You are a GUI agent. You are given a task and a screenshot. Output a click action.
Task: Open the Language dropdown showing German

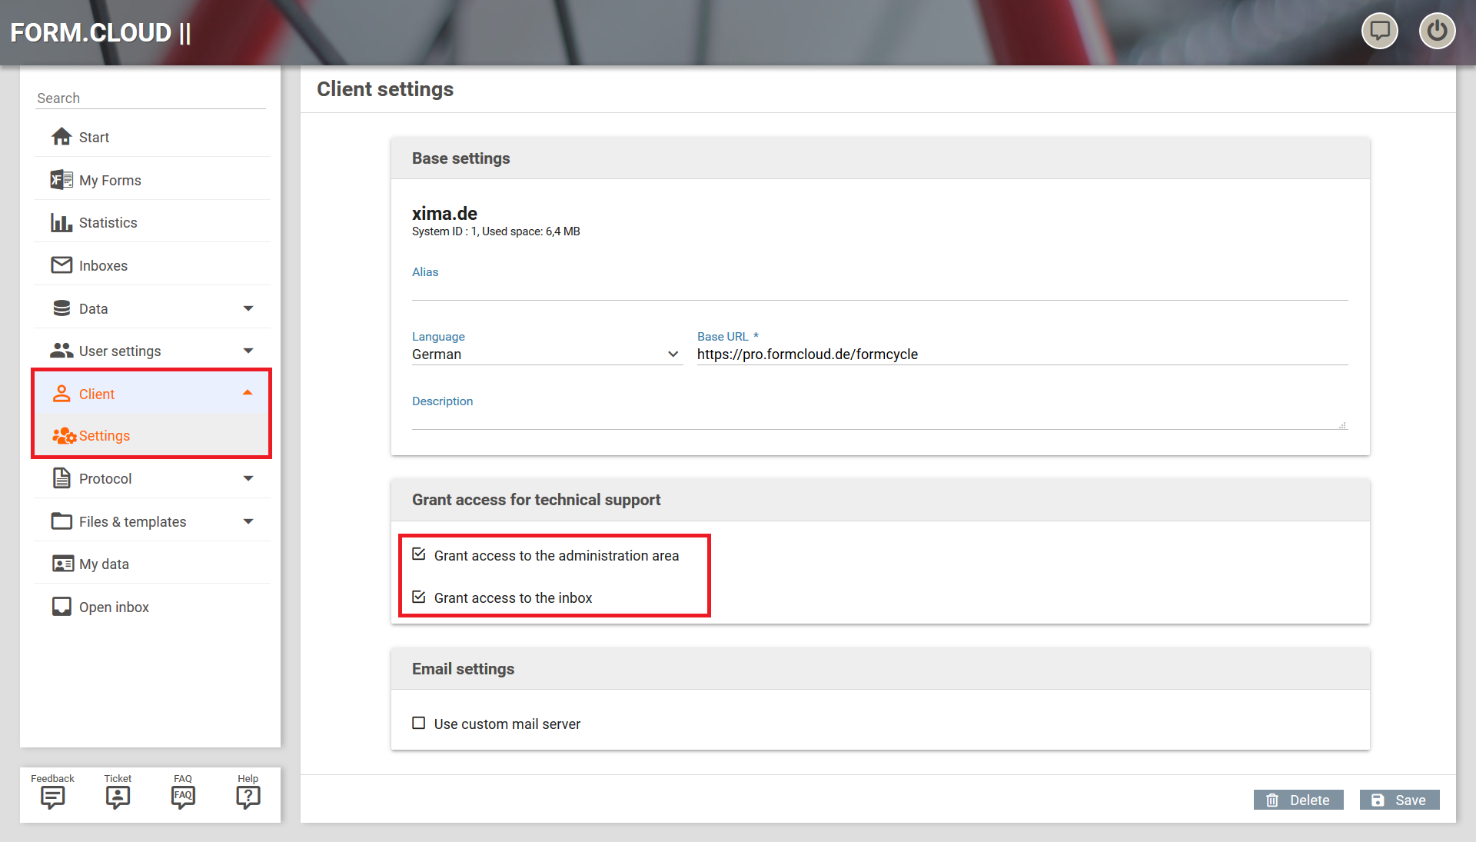(x=546, y=354)
